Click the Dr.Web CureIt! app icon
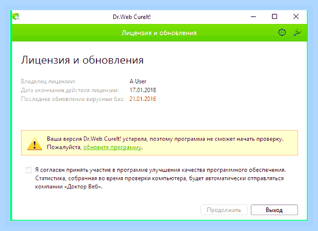The height and width of the screenshot is (231, 318). pos(16,16)
